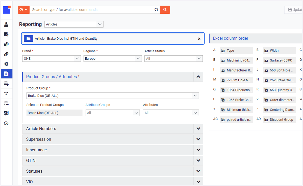Open the Attribute Groups dropdown

pos(113,113)
